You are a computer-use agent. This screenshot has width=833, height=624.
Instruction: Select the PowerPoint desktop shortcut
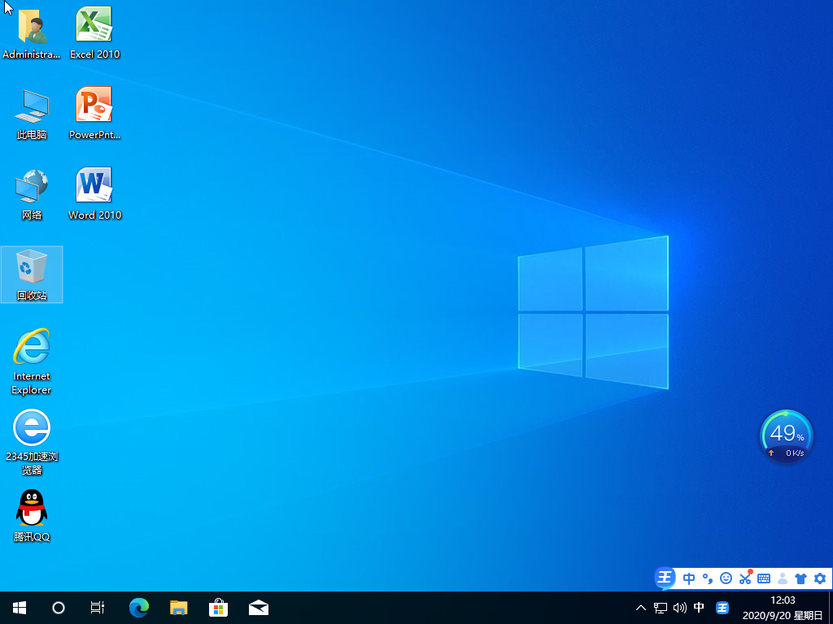(x=94, y=113)
